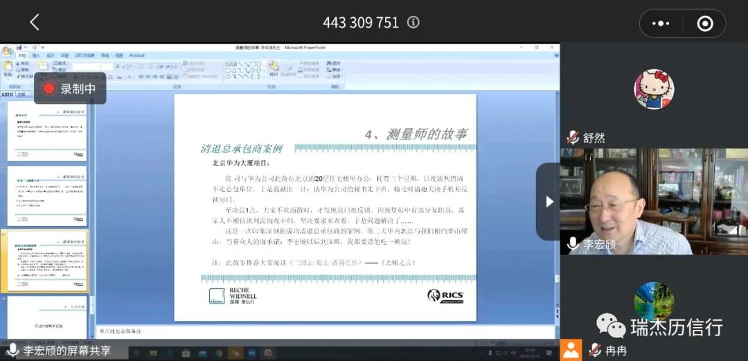Toggle 冉冉's muted microphone icon
748x361 pixels.
click(x=594, y=351)
